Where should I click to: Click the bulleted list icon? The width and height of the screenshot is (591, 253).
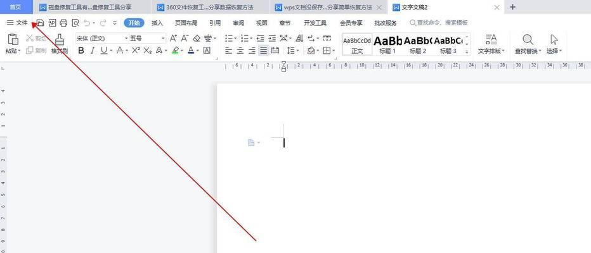click(x=229, y=38)
